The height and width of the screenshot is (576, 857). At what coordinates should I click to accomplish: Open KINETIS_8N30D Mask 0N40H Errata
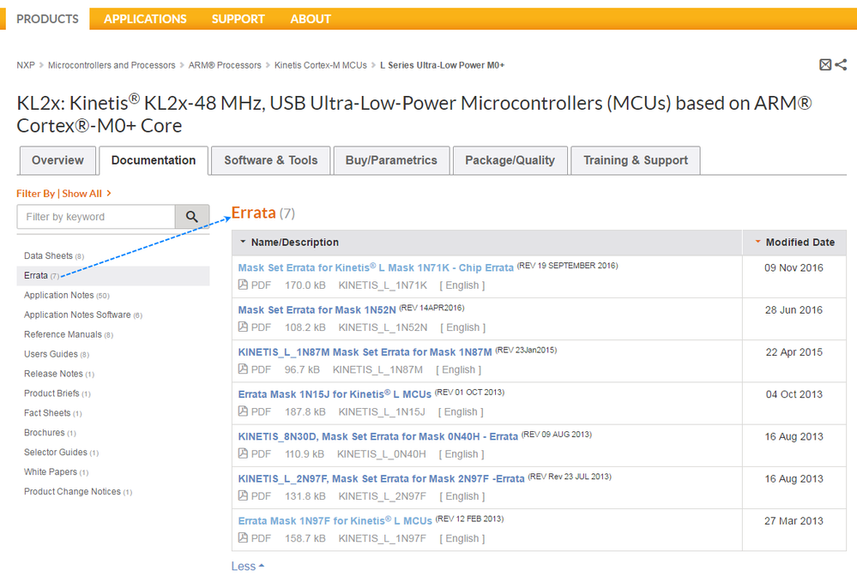pos(377,436)
